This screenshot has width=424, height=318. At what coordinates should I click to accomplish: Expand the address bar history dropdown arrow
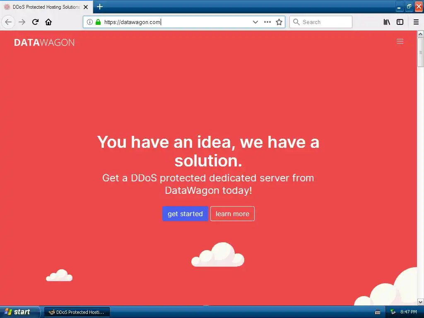[255, 22]
